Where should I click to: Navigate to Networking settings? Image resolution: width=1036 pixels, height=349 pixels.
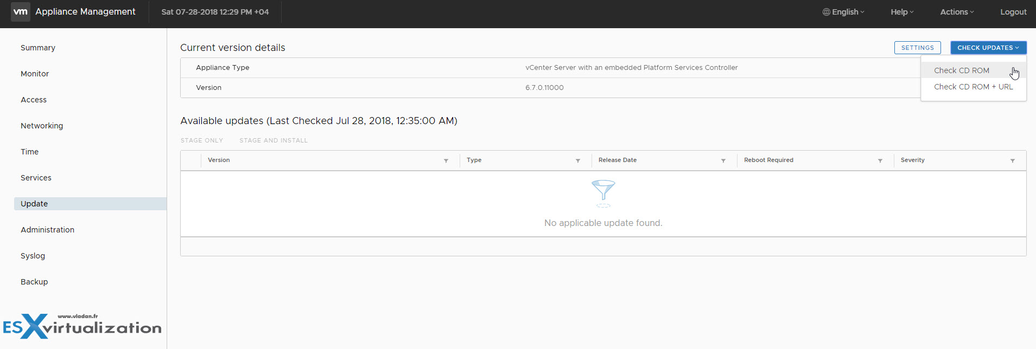coord(42,126)
